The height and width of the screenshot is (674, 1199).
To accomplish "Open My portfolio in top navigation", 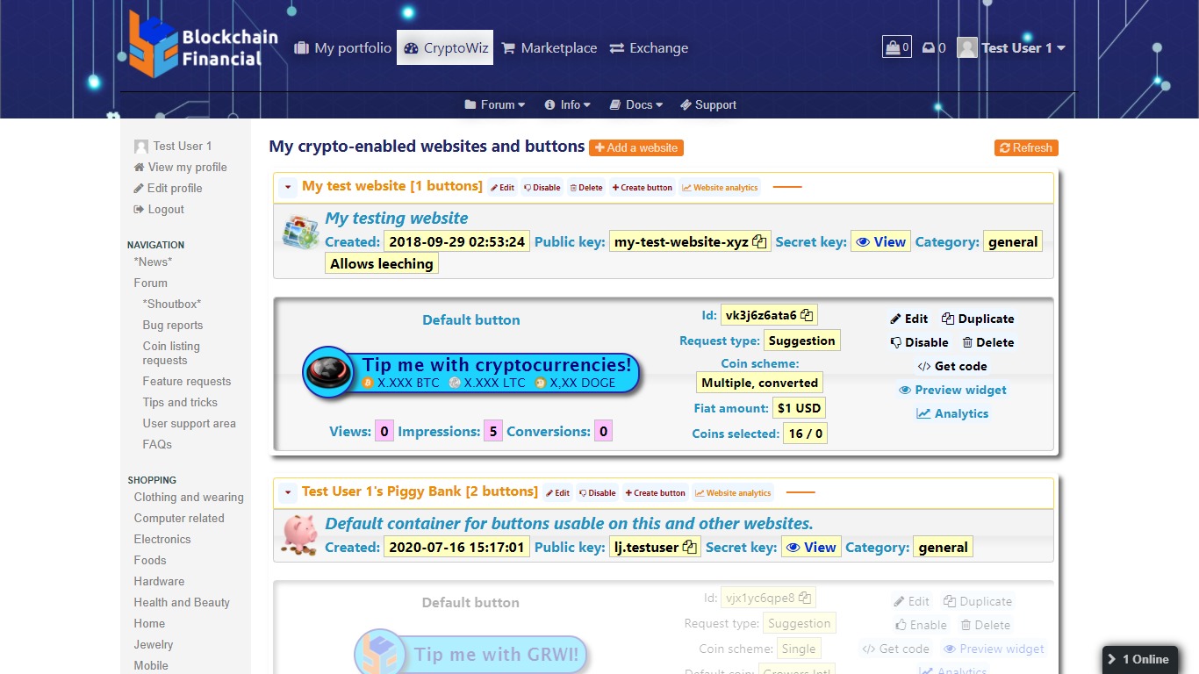I will point(343,48).
